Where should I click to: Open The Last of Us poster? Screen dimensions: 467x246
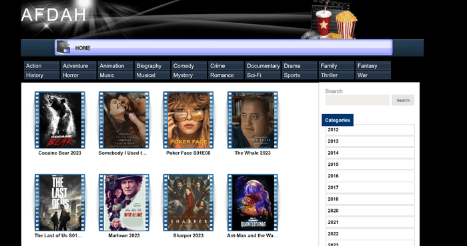pyautogui.click(x=60, y=203)
